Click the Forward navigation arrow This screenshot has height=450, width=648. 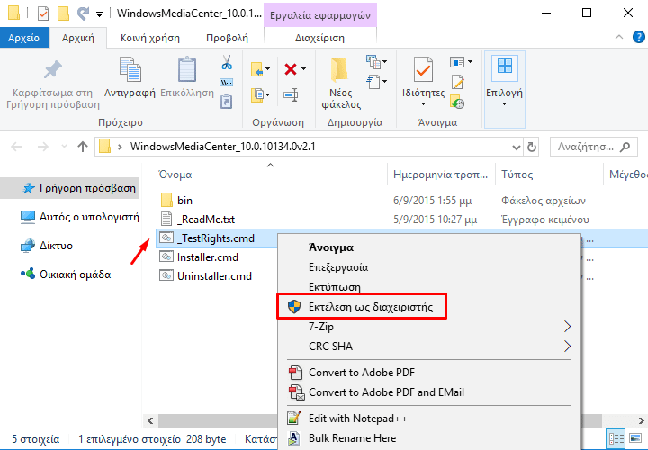click(x=43, y=147)
